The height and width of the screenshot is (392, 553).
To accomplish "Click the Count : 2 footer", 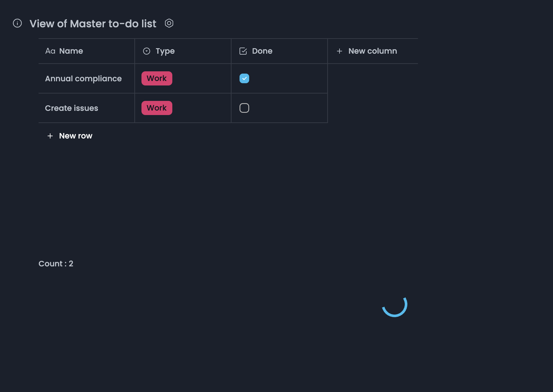I will point(56,264).
